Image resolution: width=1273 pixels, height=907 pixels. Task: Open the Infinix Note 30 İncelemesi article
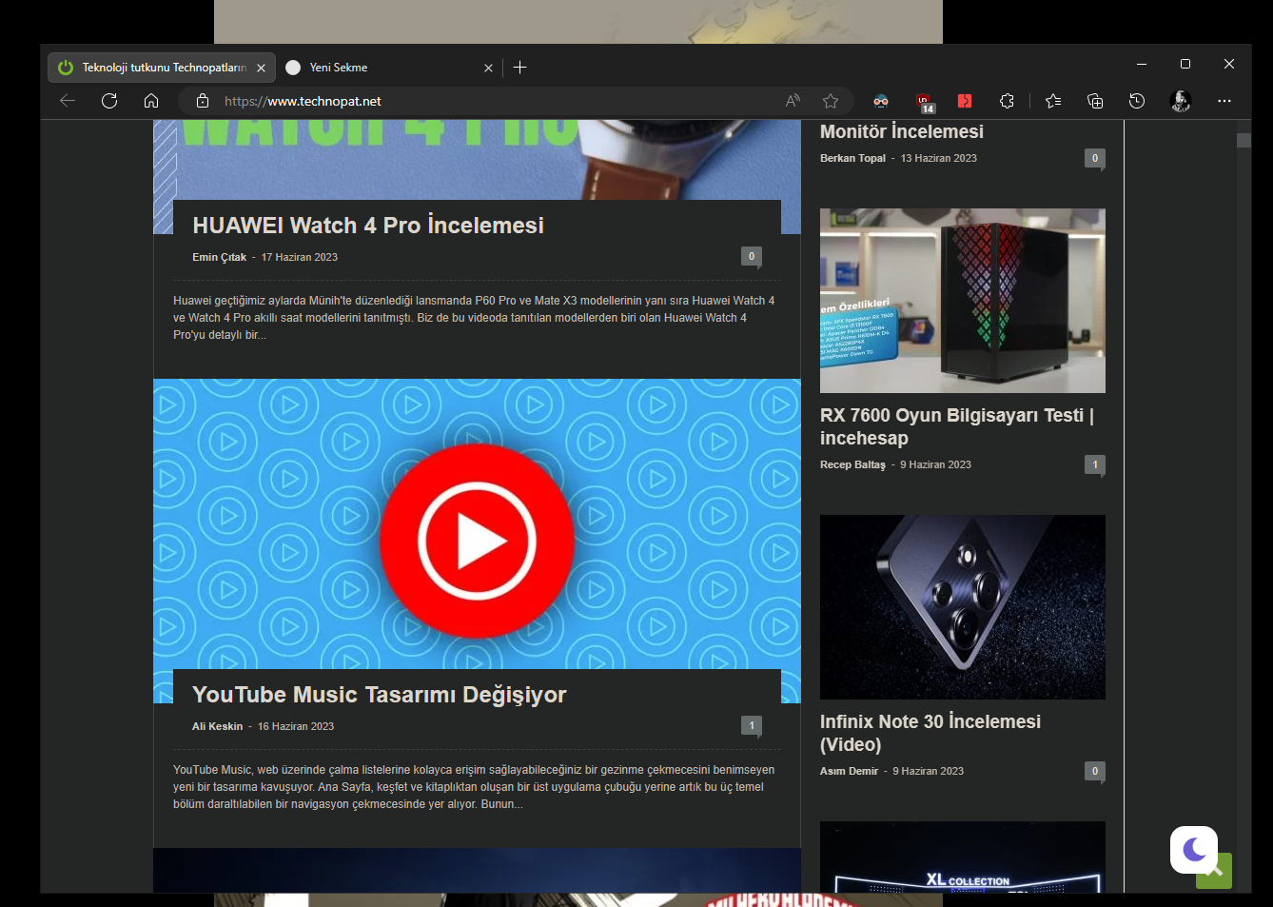pos(930,733)
